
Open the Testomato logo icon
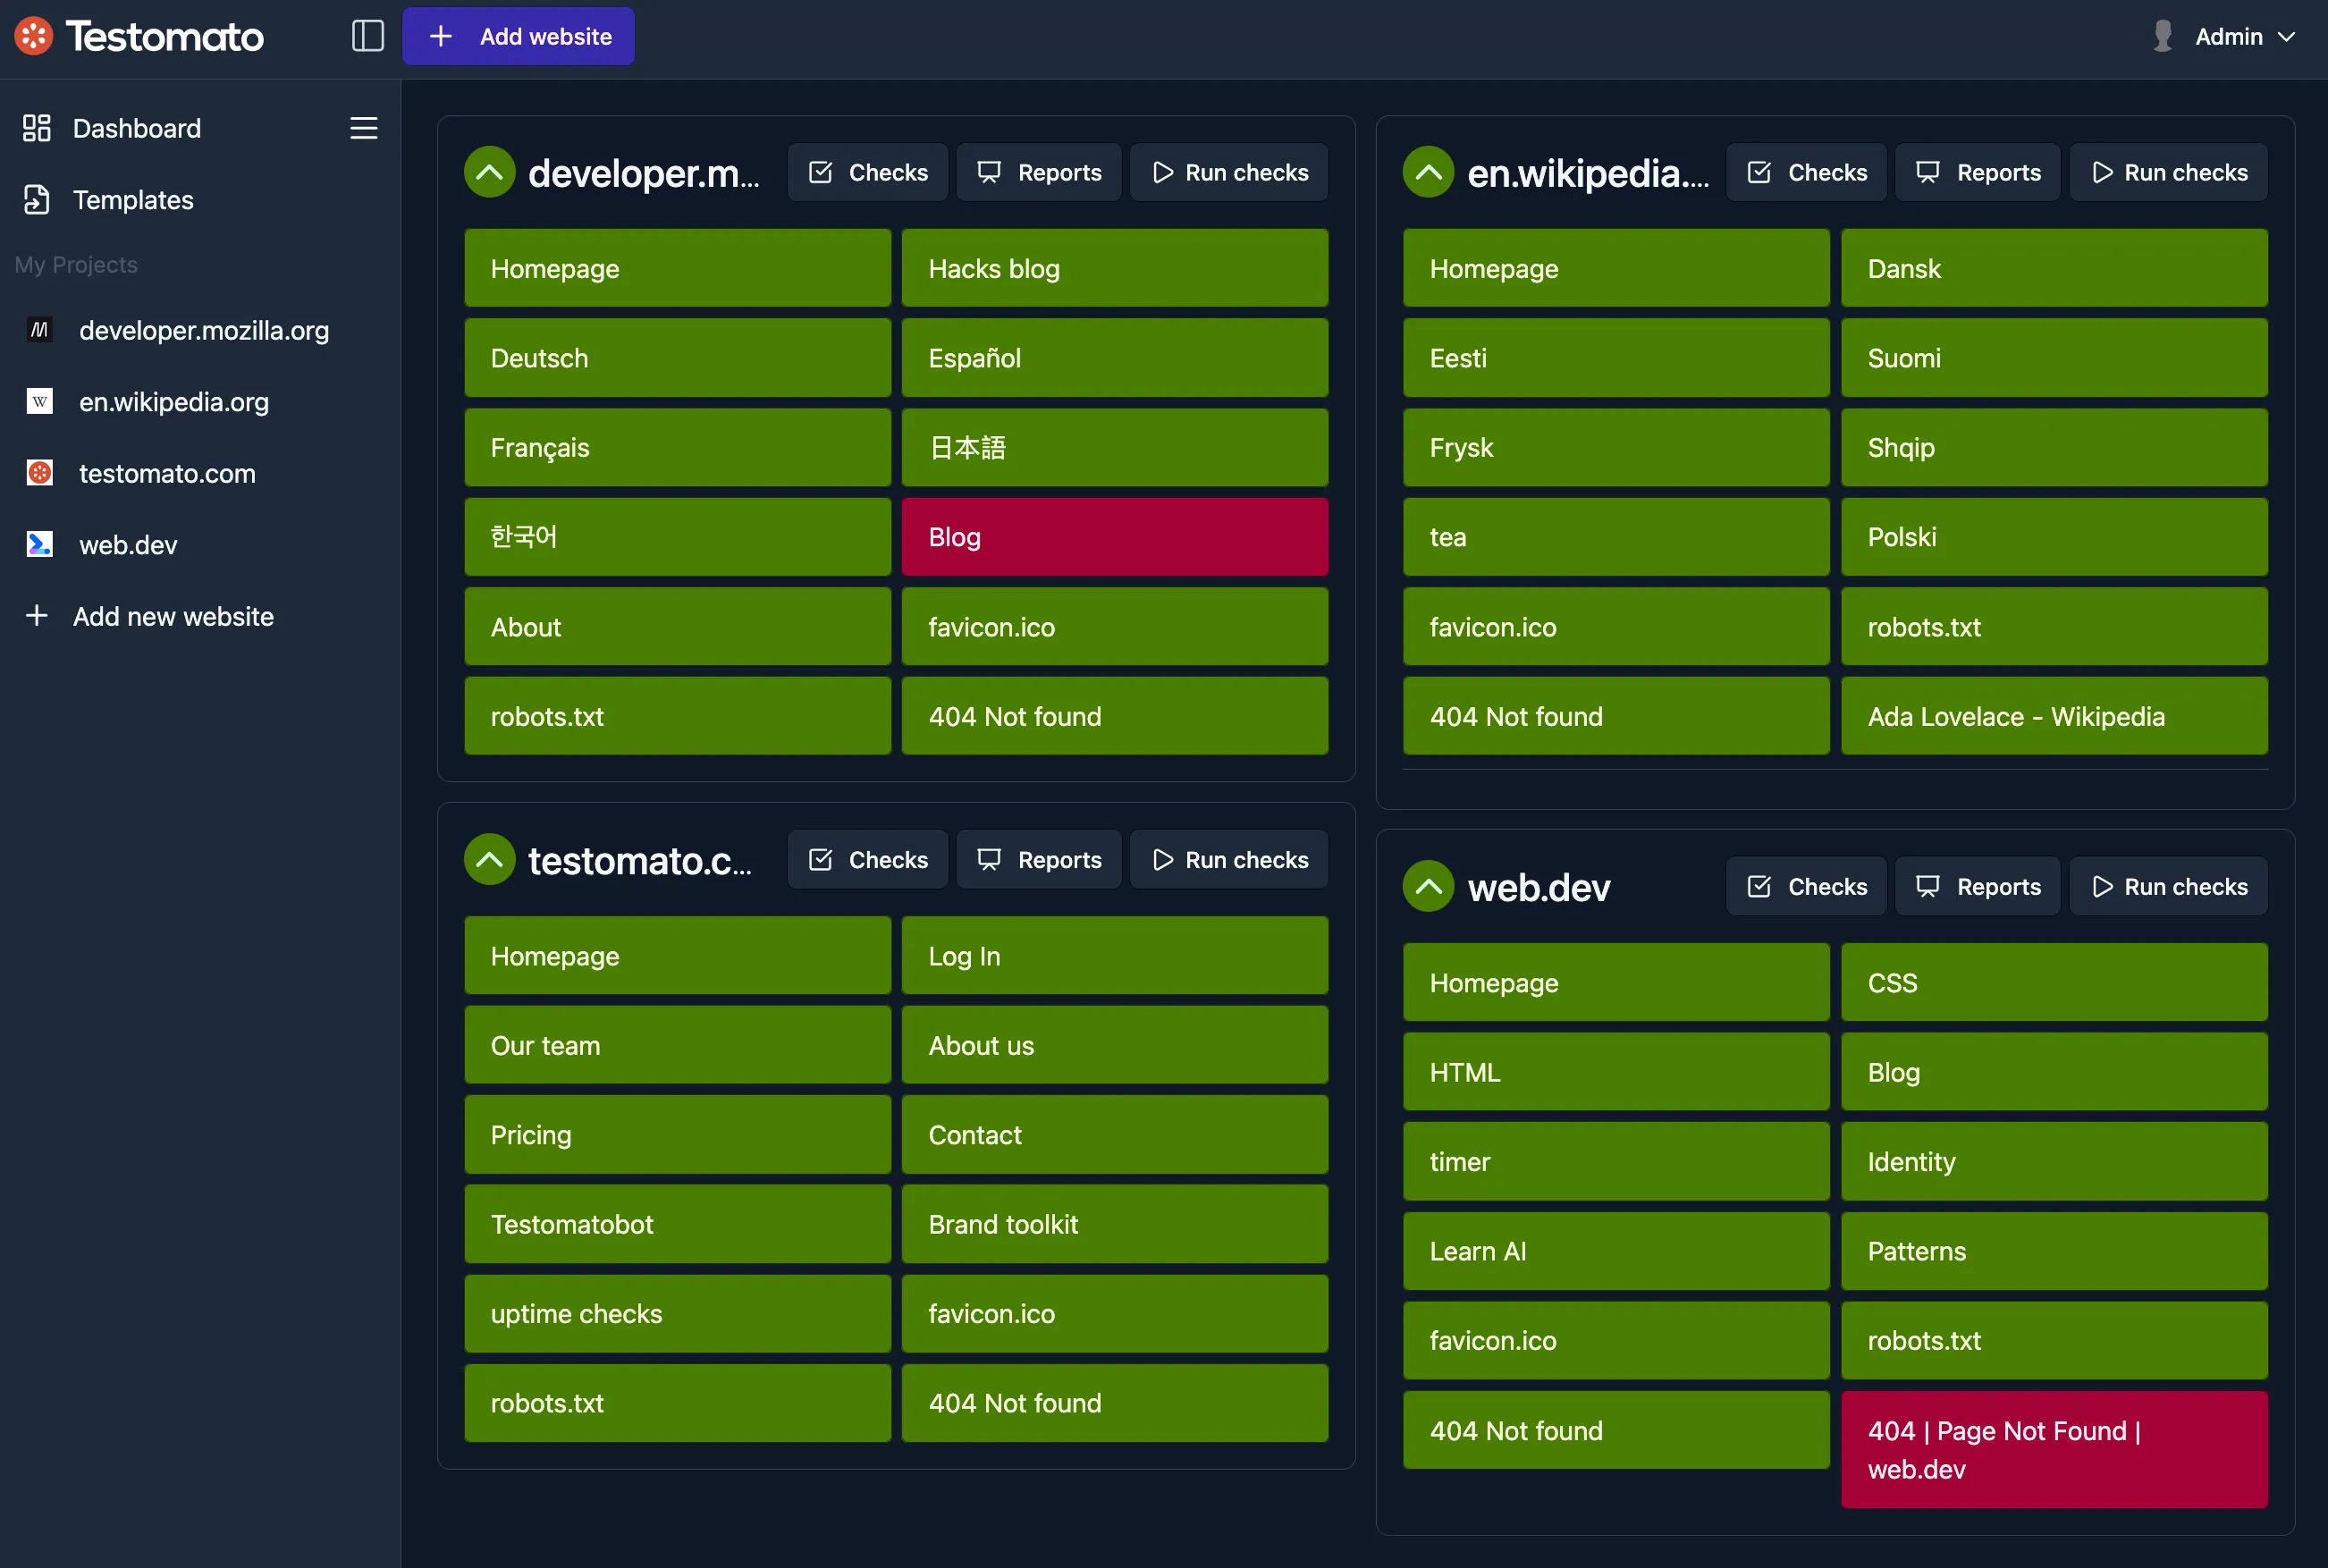(x=33, y=35)
